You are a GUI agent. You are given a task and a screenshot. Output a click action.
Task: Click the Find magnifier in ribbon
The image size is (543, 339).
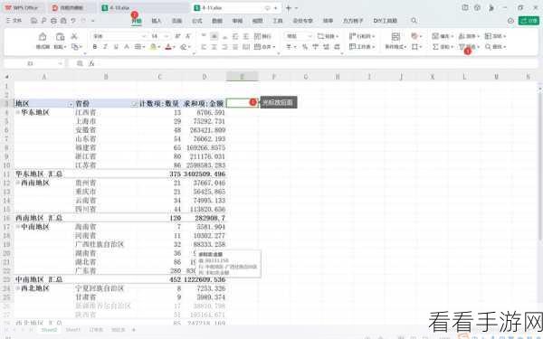point(488,46)
